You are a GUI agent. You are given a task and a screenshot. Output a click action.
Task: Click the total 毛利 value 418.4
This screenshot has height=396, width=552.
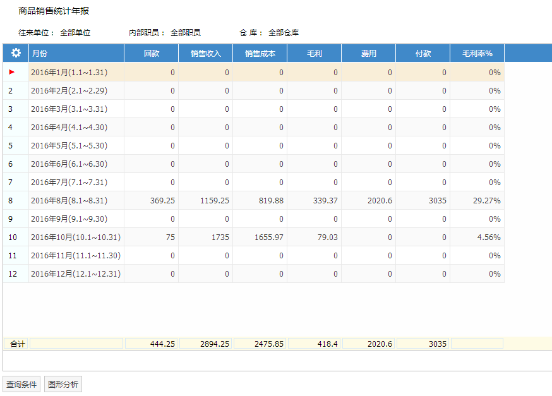tap(327, 344)
